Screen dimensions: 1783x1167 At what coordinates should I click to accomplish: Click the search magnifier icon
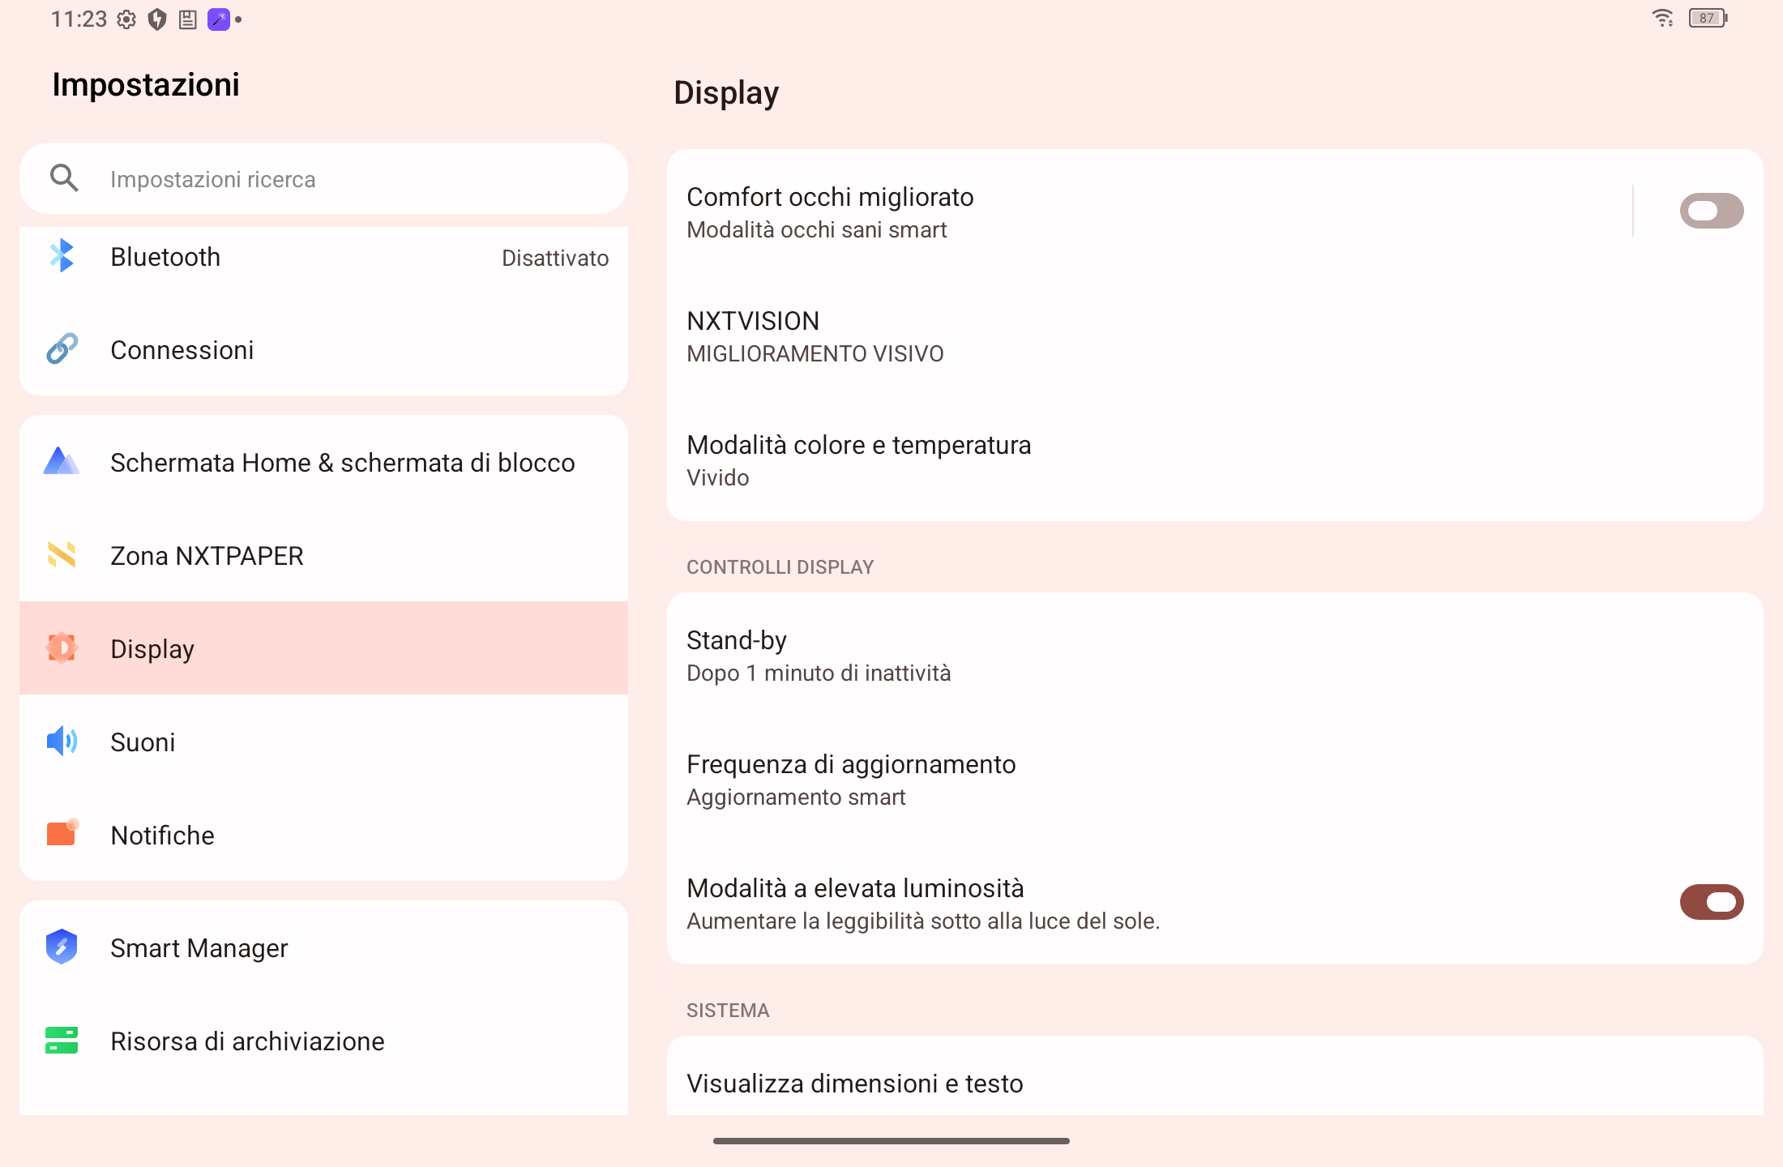click(x=64, y=178)
